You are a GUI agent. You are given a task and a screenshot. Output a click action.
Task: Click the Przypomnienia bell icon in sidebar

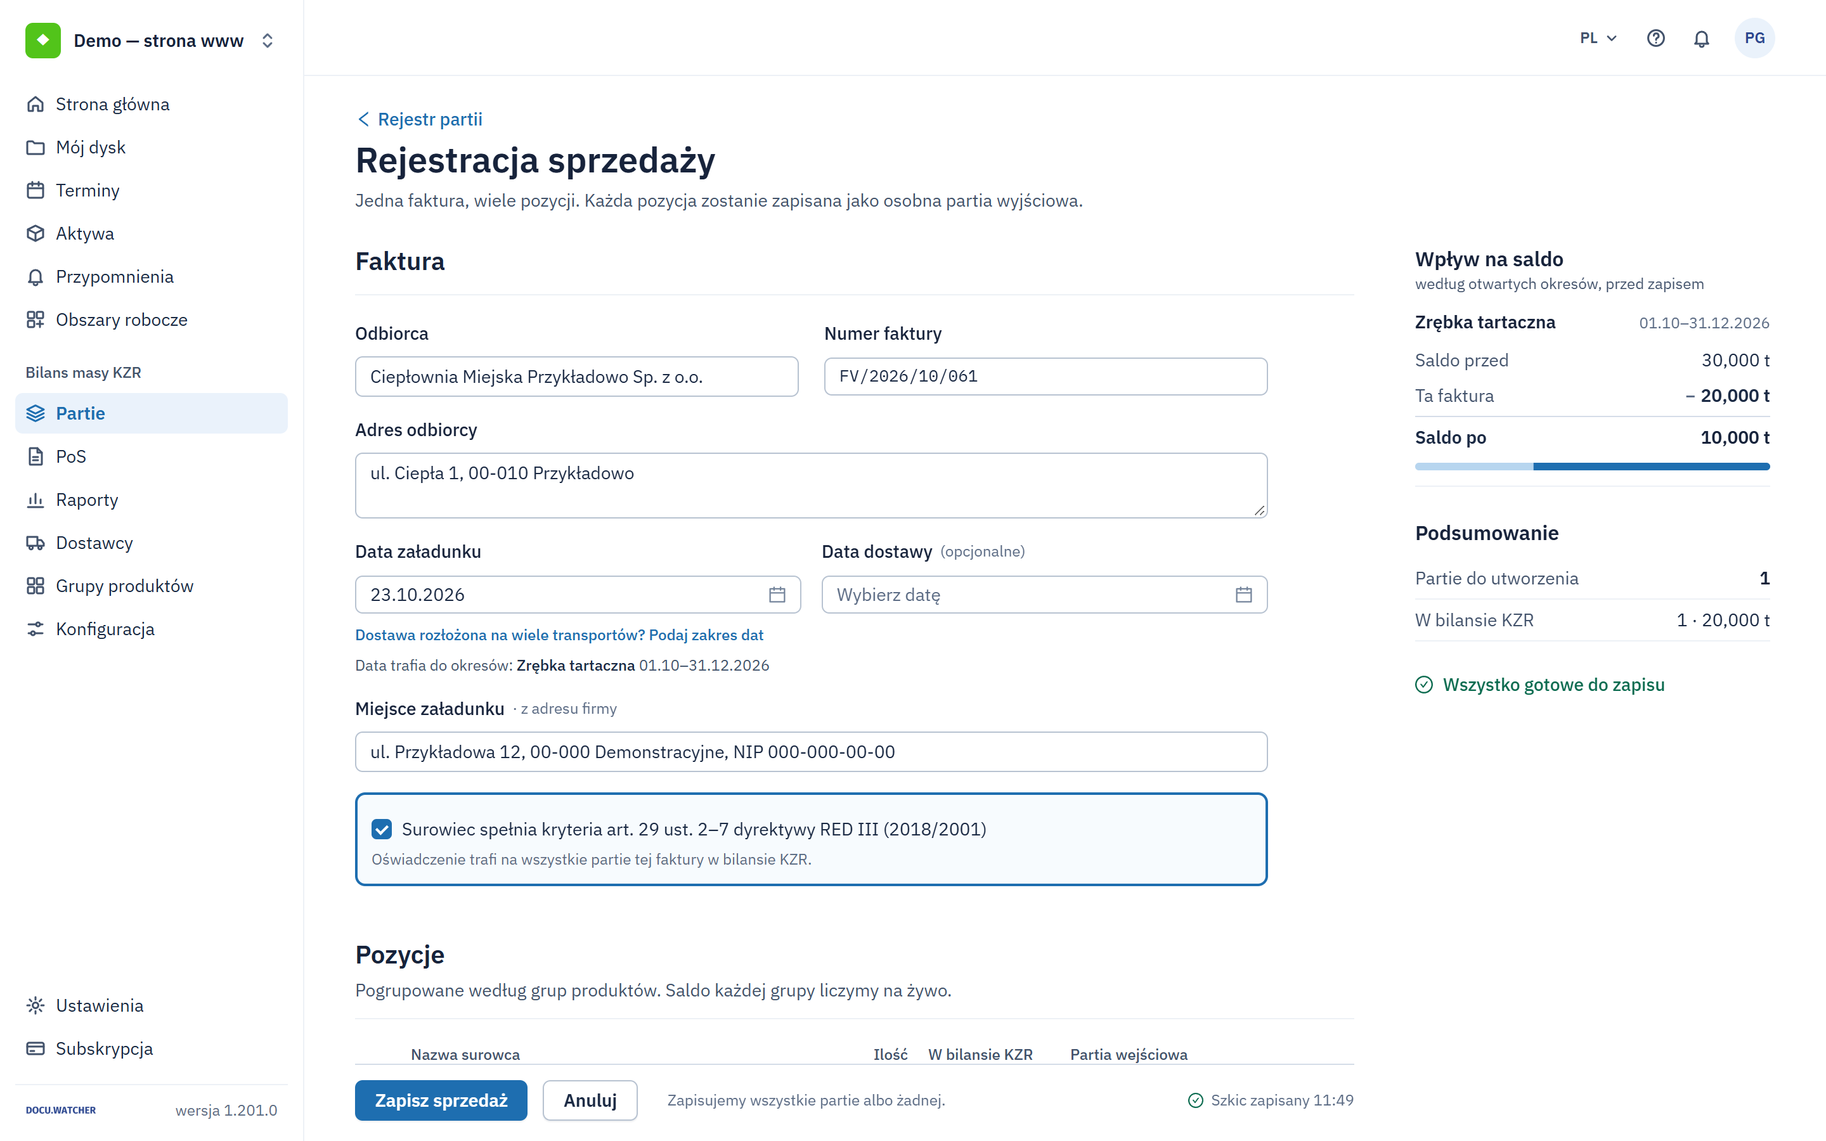pos(36,277)
